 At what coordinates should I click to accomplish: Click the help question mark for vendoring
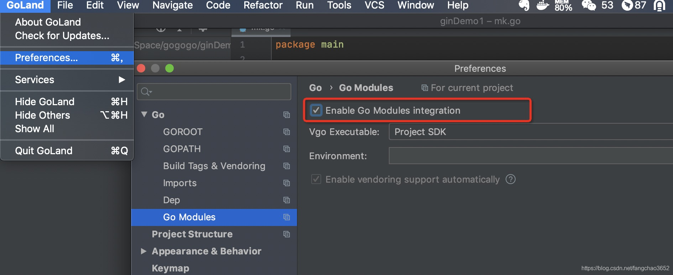click(511, 179)
